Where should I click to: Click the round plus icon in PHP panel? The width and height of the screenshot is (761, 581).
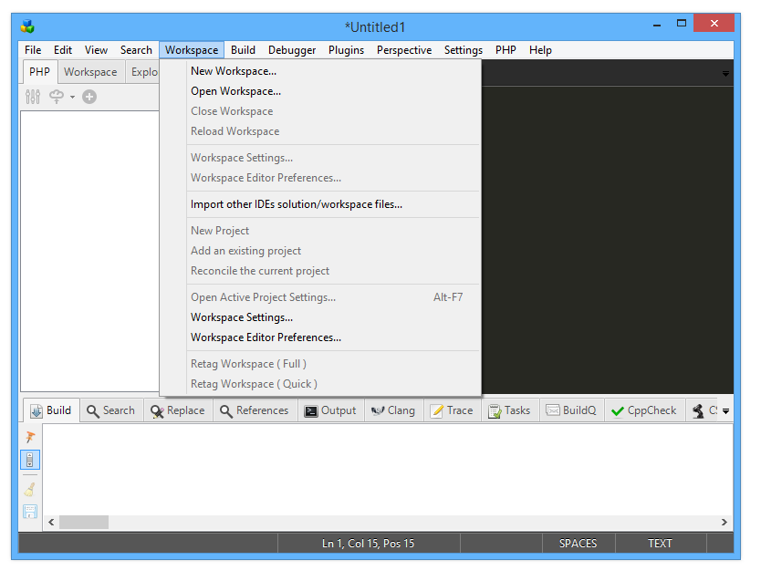(x=89, y=97)
